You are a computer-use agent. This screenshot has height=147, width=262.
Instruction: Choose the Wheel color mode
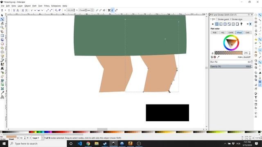[239, 33]
